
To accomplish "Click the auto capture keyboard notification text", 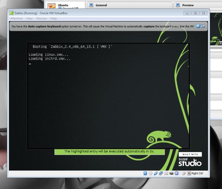I will 102,26.
